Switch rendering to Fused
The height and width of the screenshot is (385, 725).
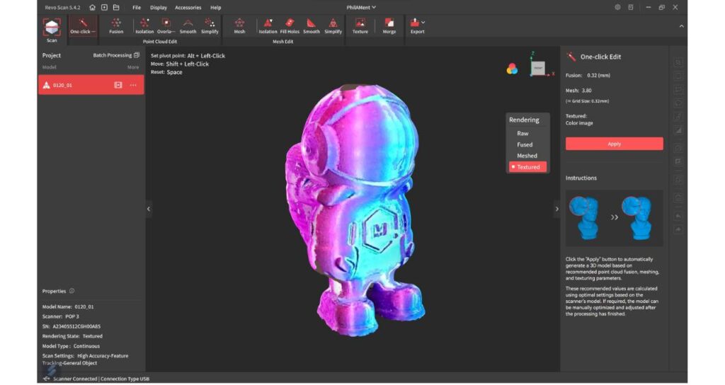coord(525,144)
